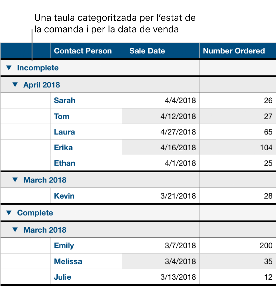This screenshot has height=286, width=276.
Task: Select the April 2018 group label text
Action: (41, 85)
